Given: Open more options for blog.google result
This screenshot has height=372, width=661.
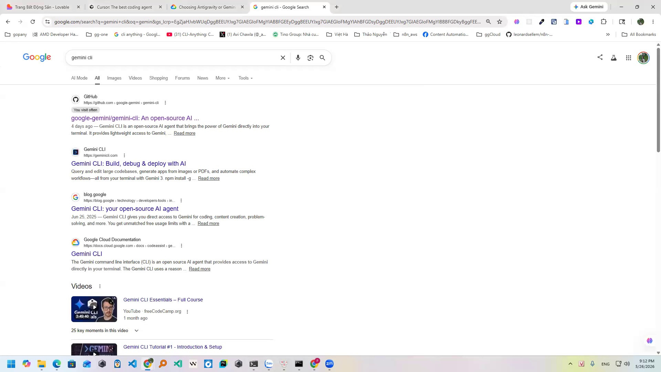Looking at the screenshot, I should [x=181, y=200].
